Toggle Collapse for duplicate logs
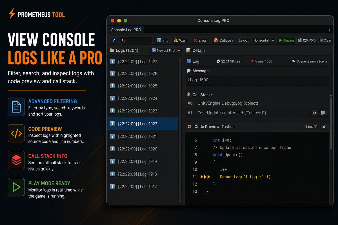Screen dimensions: 338x225 point(223,40)
